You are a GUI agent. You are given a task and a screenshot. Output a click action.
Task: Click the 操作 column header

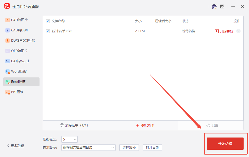[x=237, y=21]
